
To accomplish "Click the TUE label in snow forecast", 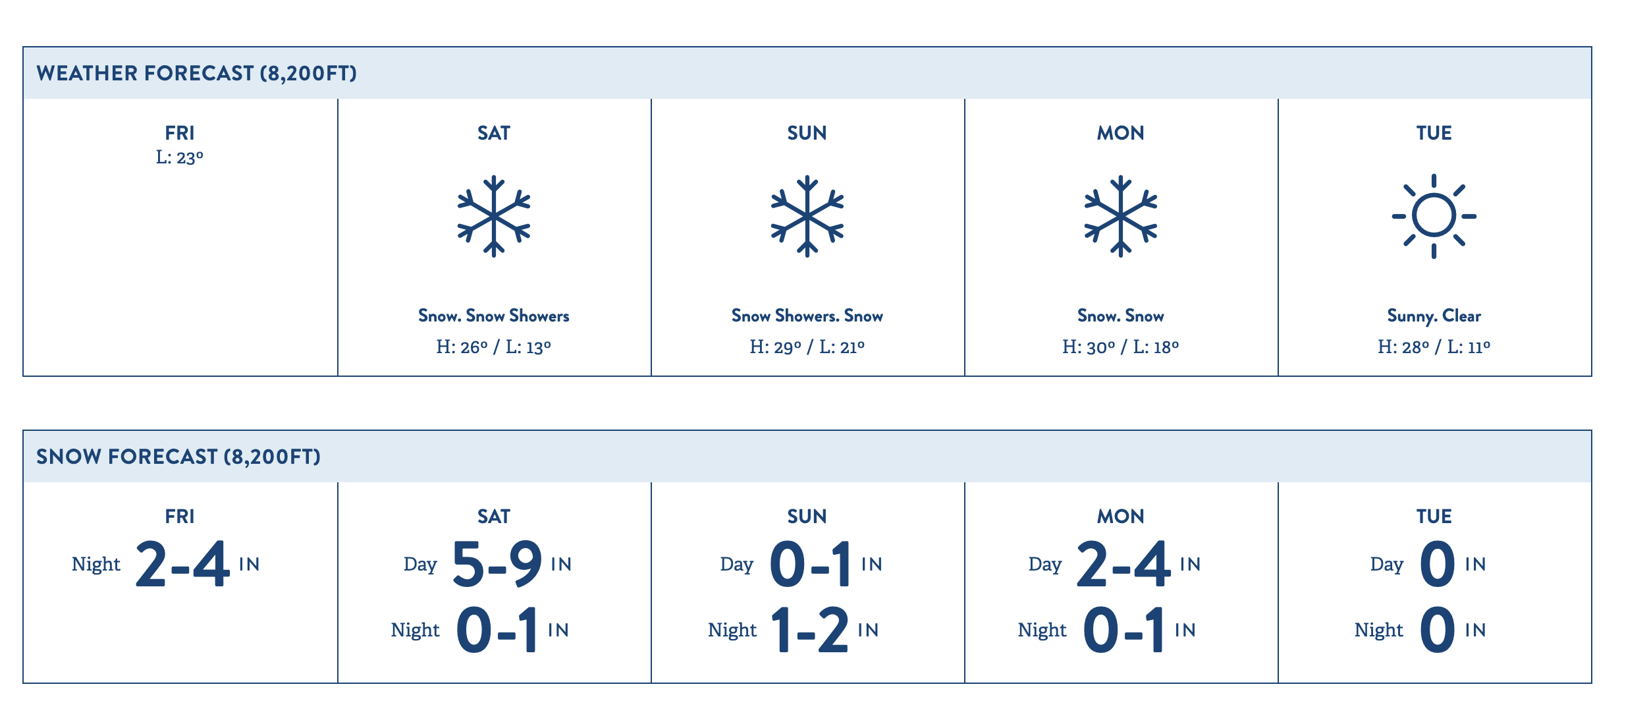I will 1434,517.
